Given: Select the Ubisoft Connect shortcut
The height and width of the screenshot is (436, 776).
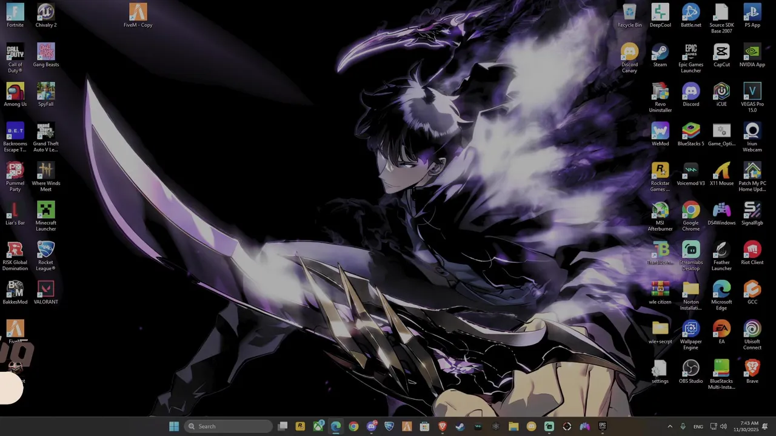Looking at the screenshot, I should [x=752, y=335].
